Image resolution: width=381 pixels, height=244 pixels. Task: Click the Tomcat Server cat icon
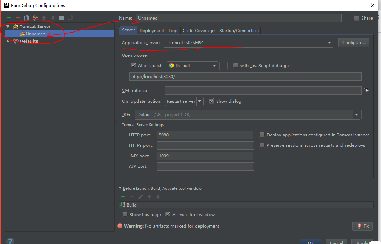16,27
